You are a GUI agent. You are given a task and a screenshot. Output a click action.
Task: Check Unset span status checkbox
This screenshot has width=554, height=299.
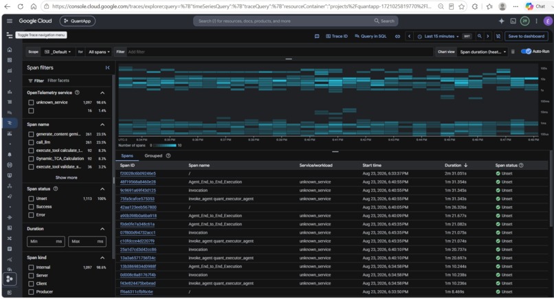(31, 199)
